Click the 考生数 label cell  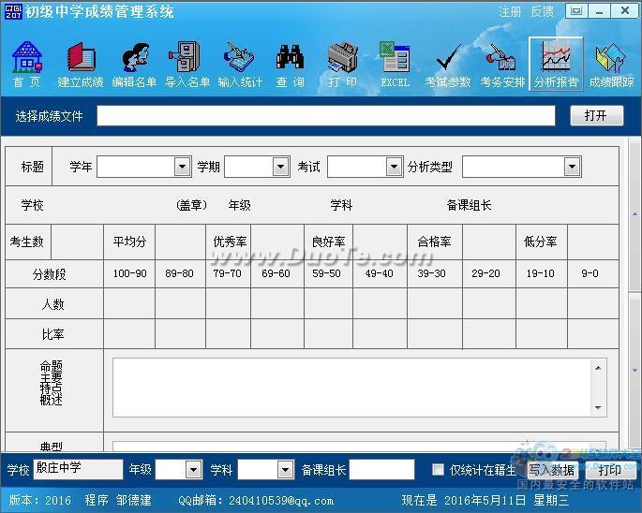point(27,242)
